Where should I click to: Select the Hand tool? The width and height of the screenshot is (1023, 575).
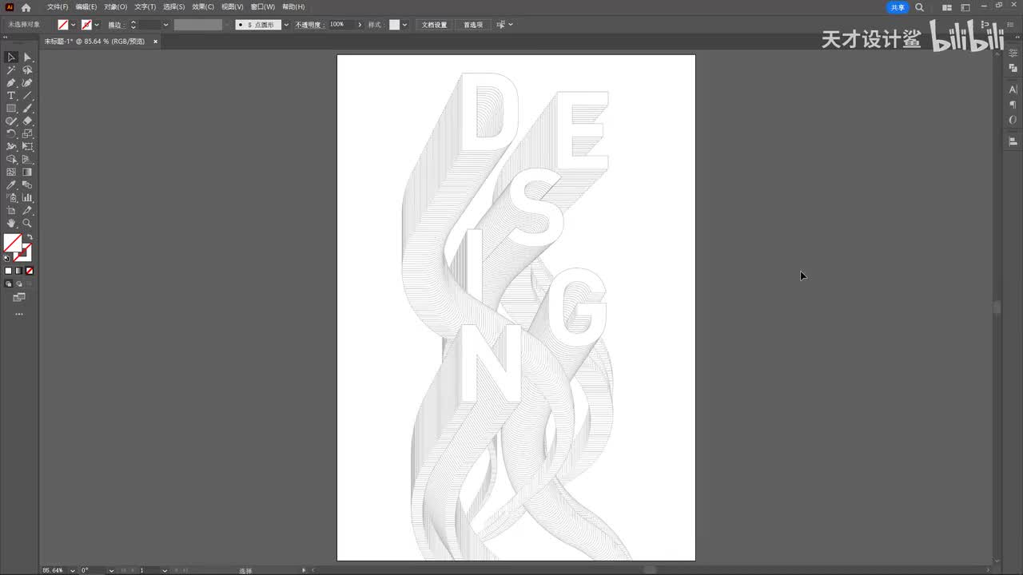pos(11,224)
